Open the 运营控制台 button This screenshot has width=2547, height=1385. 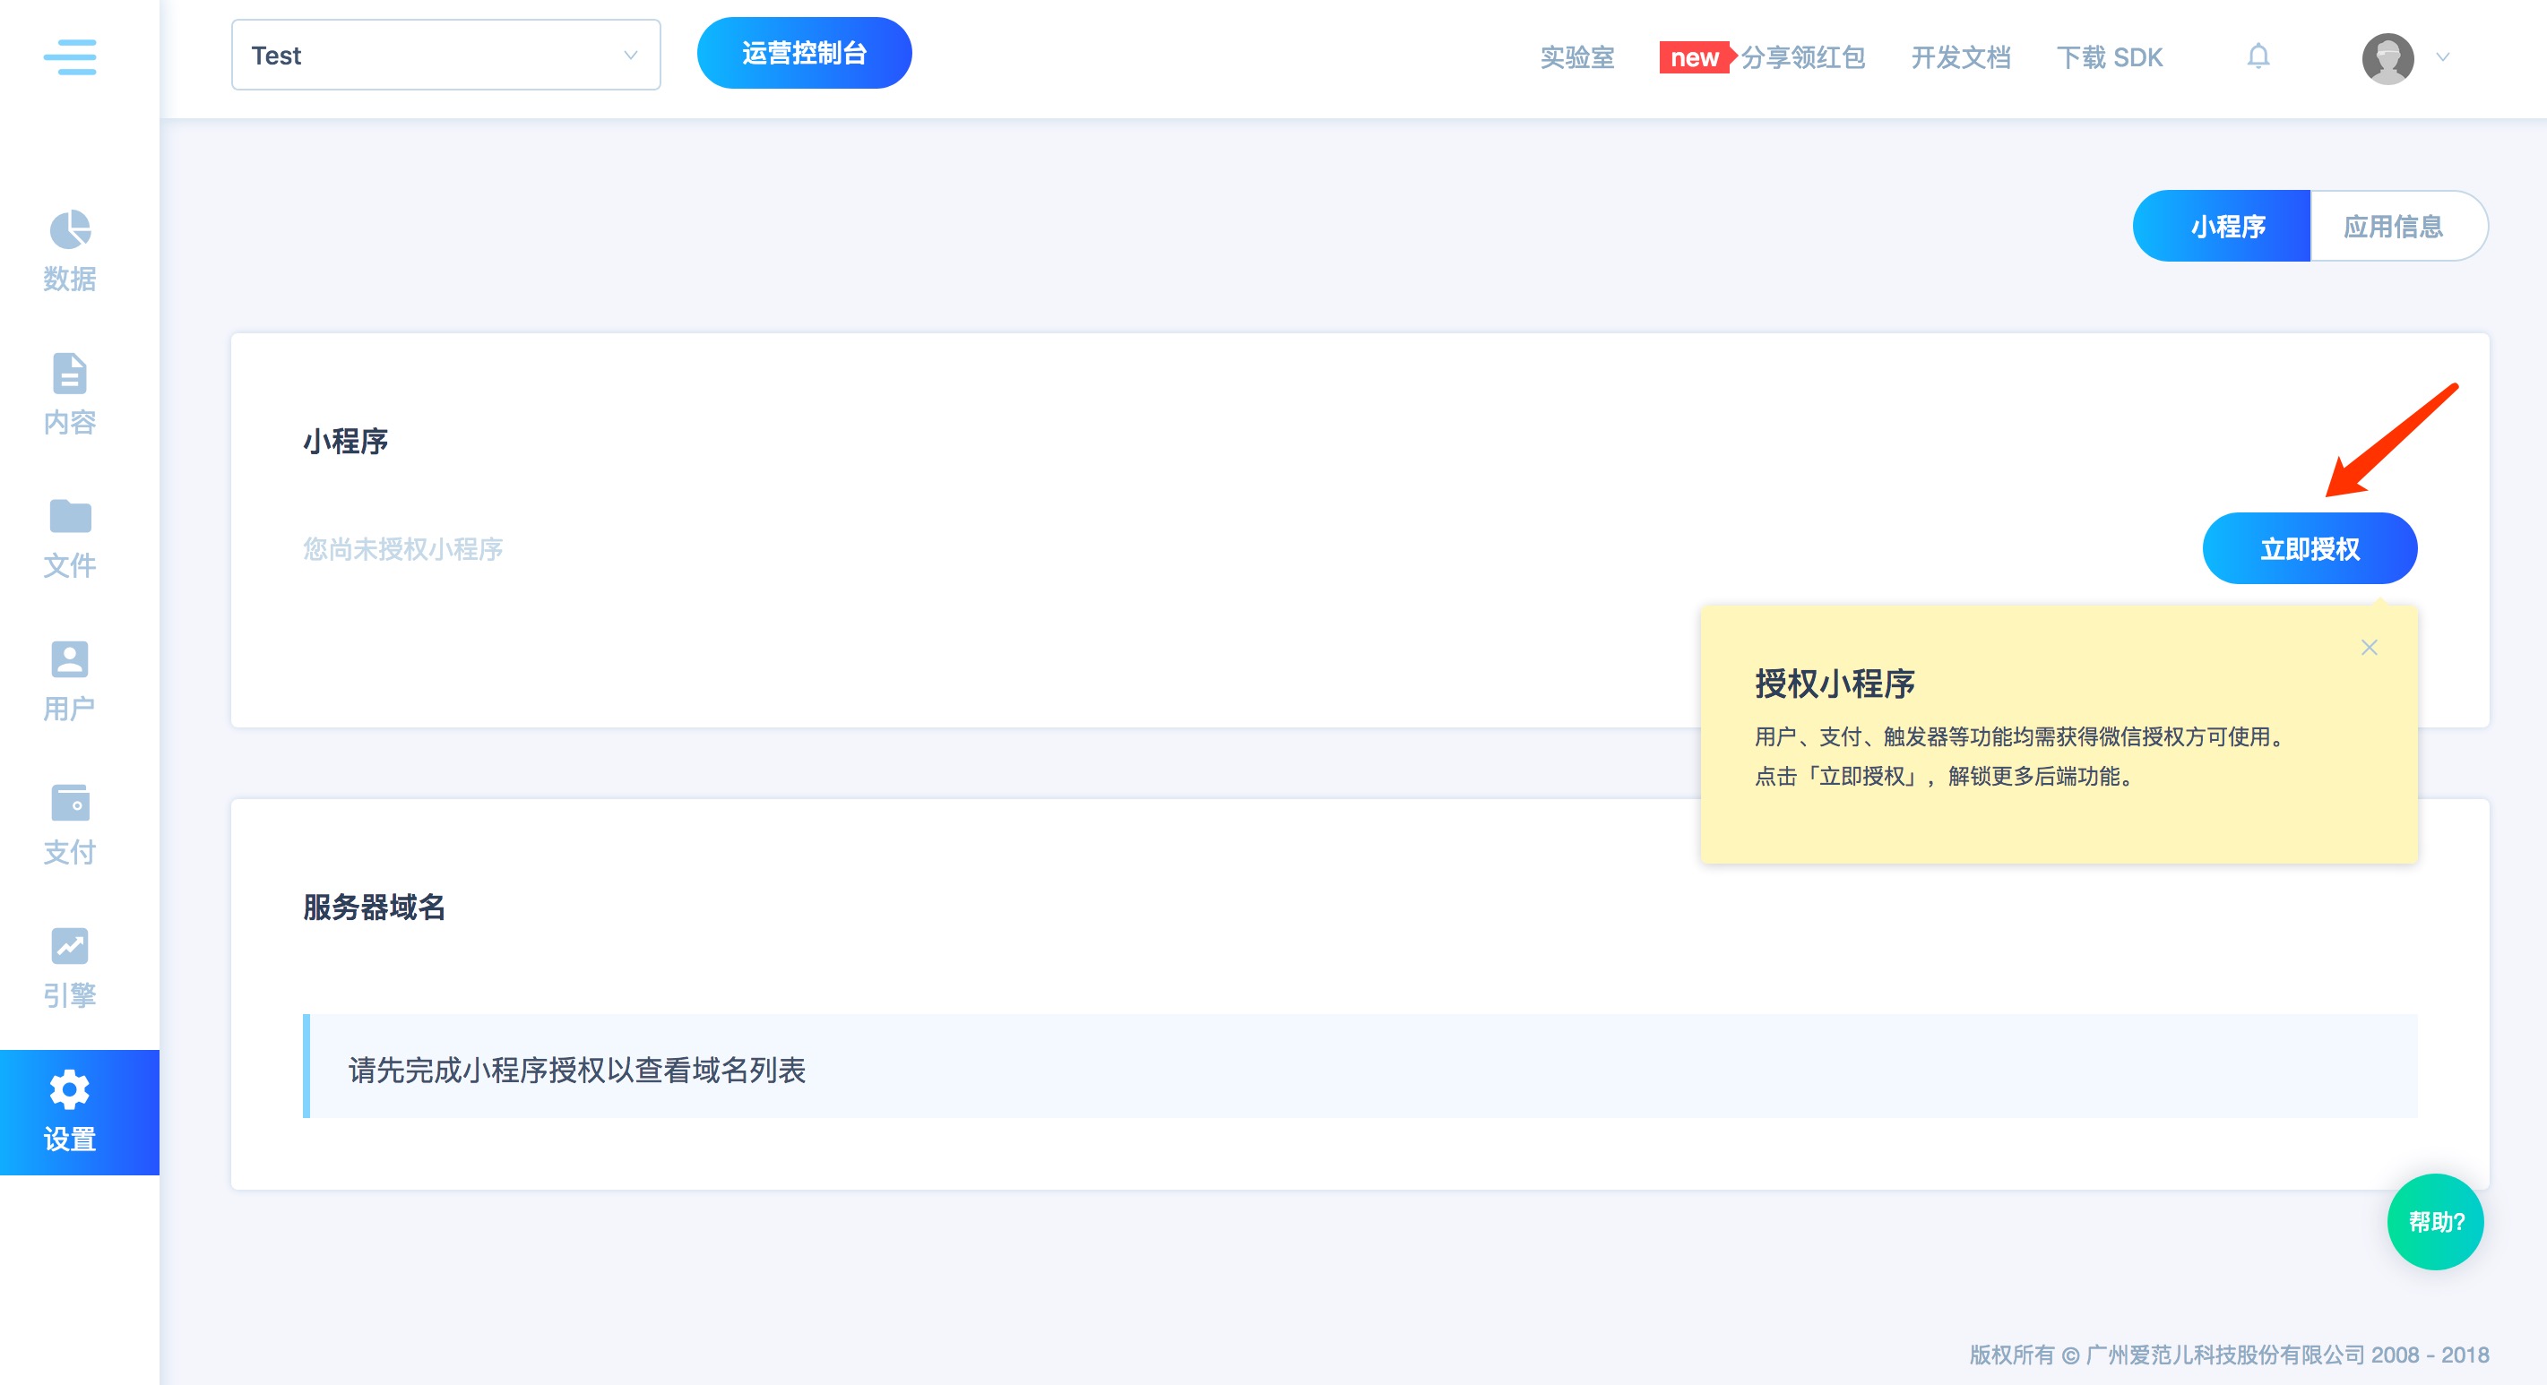804,54
